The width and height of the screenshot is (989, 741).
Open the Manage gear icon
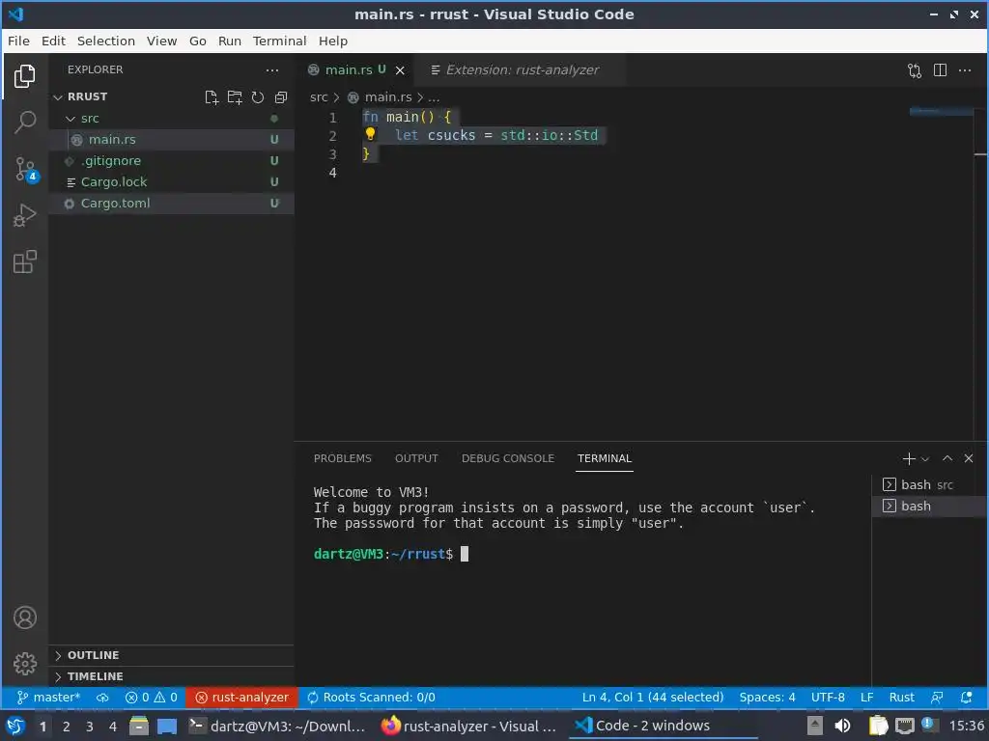(24, 664)
